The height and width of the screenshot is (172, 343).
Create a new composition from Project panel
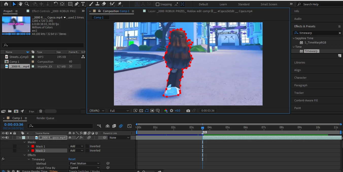[x=16, y=111]
